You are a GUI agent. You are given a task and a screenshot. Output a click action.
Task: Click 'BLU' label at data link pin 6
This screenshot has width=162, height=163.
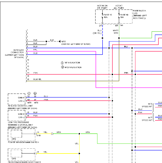click(35, 46)
